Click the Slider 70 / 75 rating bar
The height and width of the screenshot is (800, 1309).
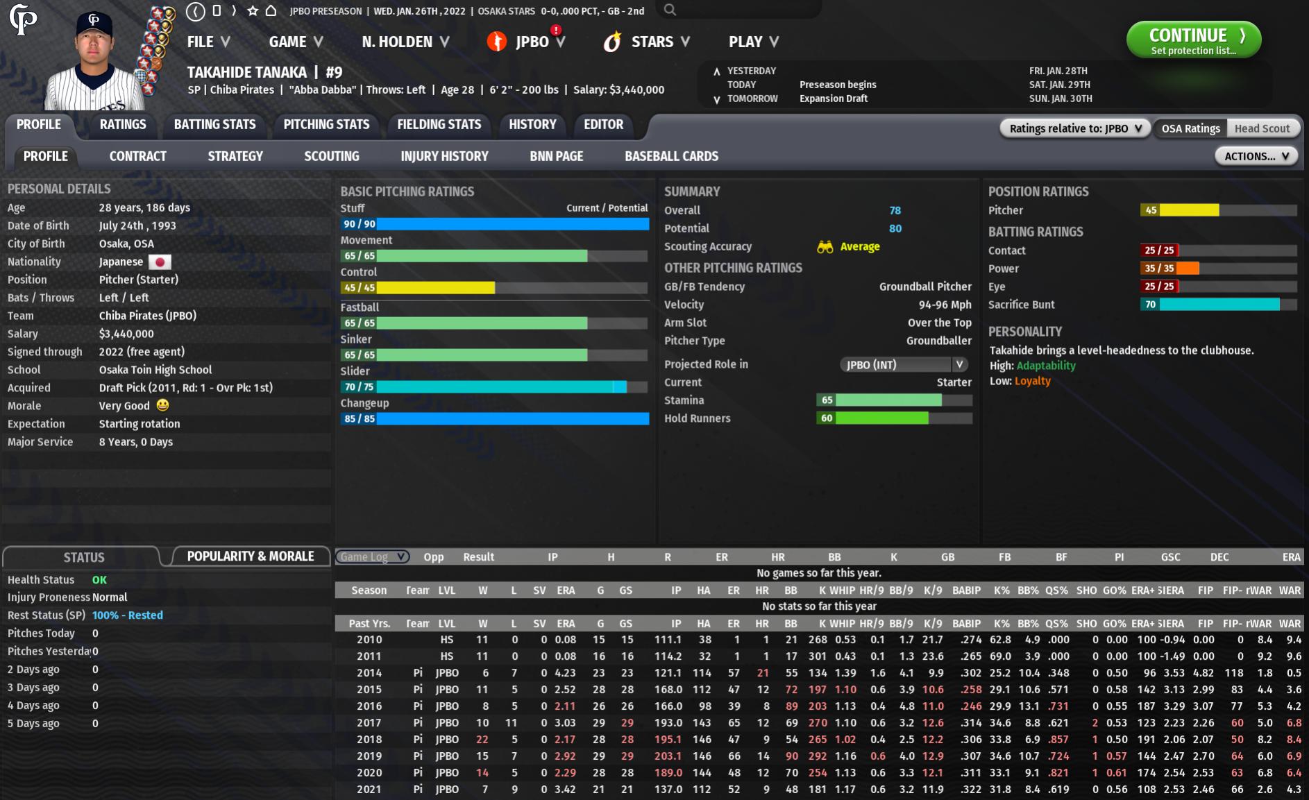(x=495, y=387)
